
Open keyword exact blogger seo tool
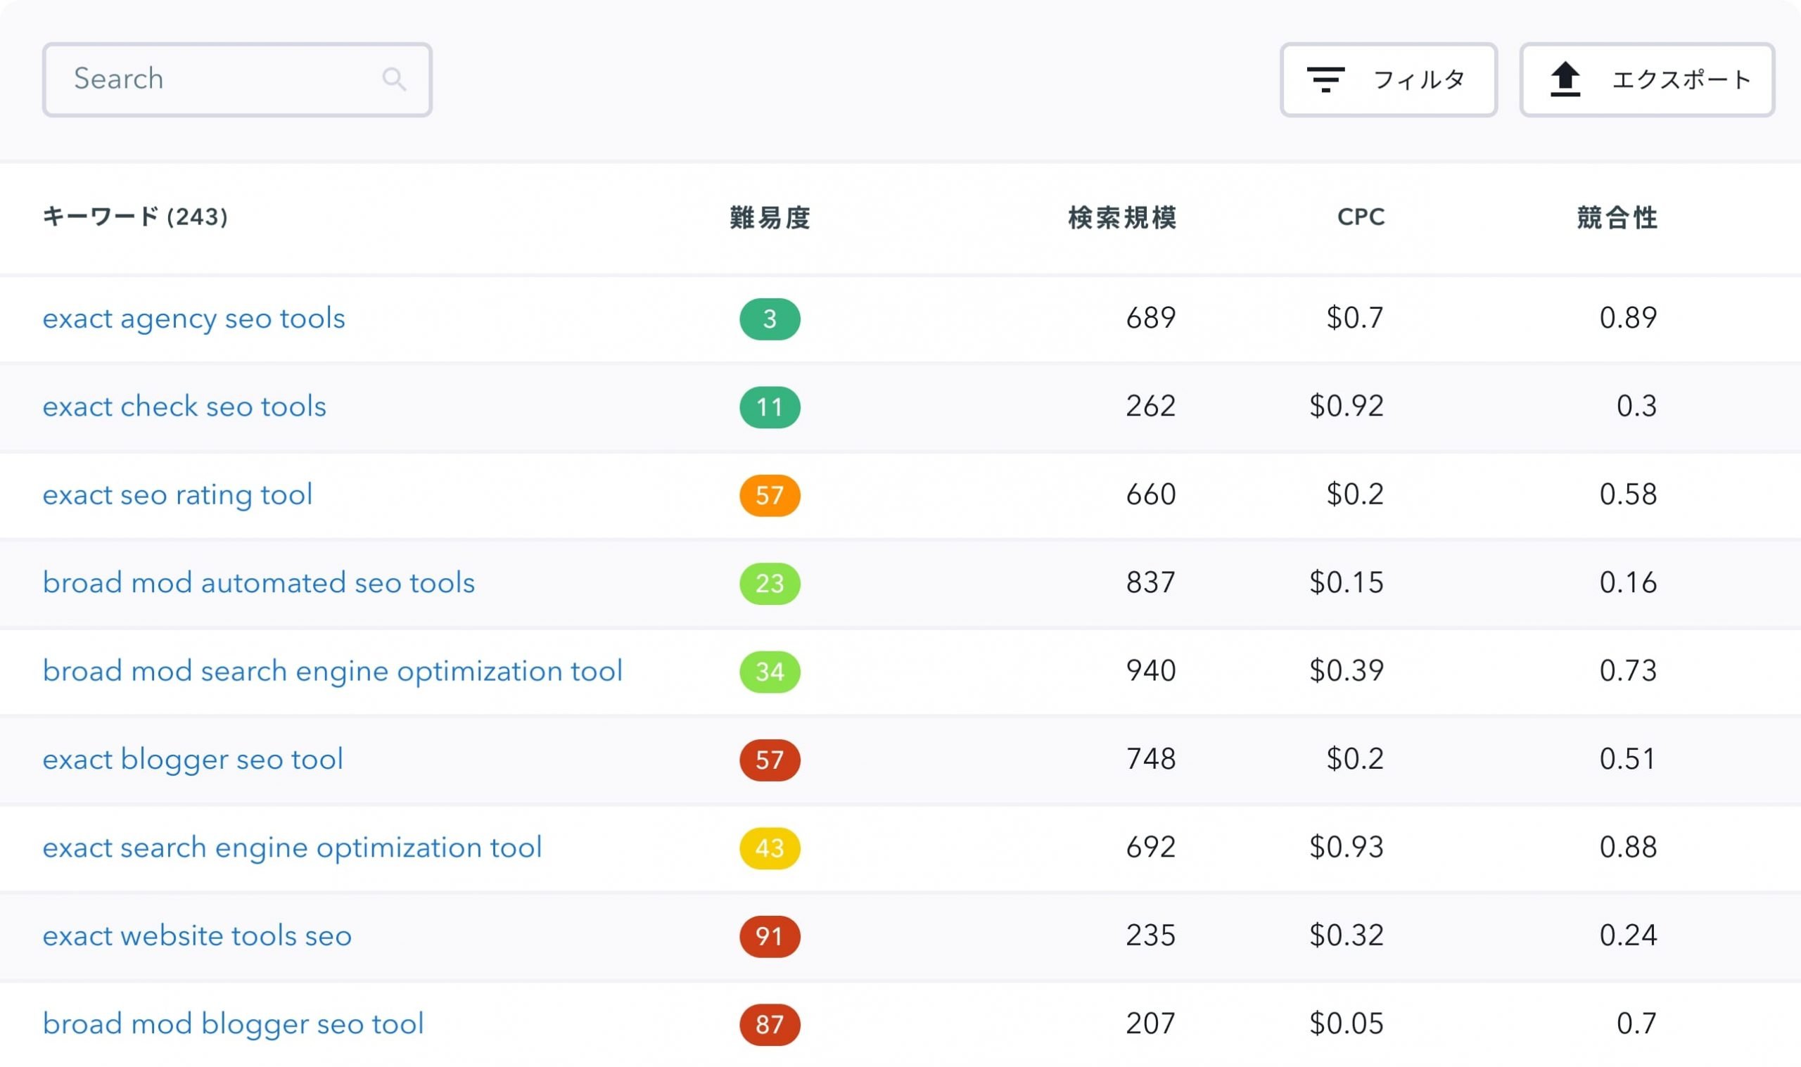(x=193, y=760)
